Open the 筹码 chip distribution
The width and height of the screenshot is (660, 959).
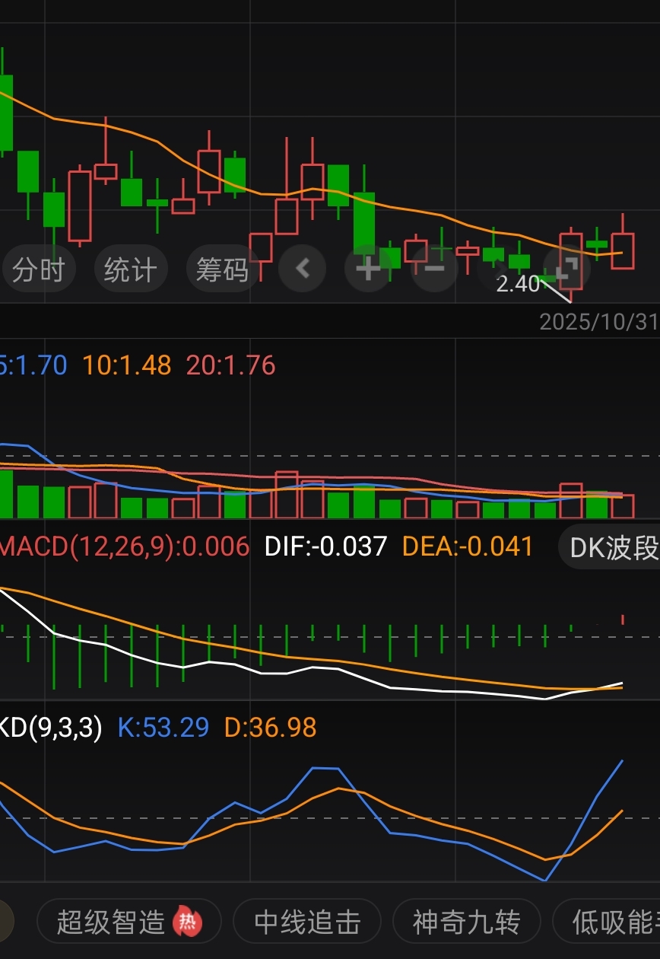point(222,269)
